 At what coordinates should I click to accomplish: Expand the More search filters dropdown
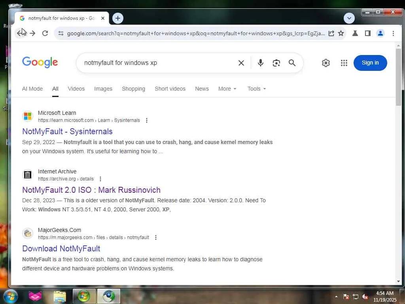227,89
